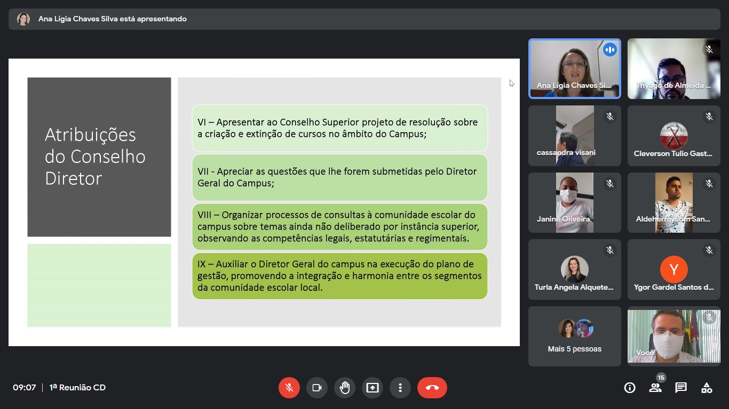Select cassandra visani's video tile

(574, 135)
